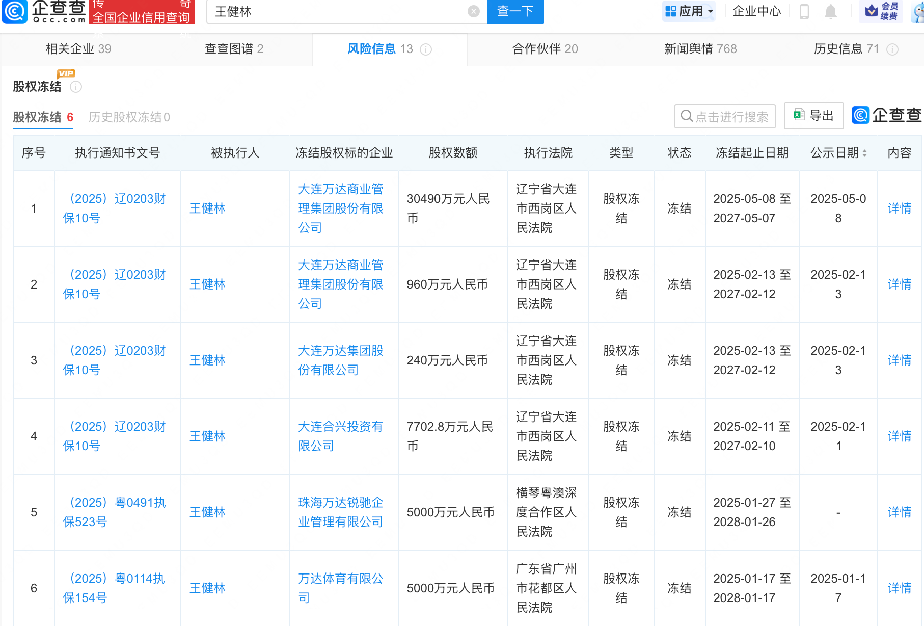Open the 新闻舆情 tab
The image size is (924, 626).
tap(700, 49)
